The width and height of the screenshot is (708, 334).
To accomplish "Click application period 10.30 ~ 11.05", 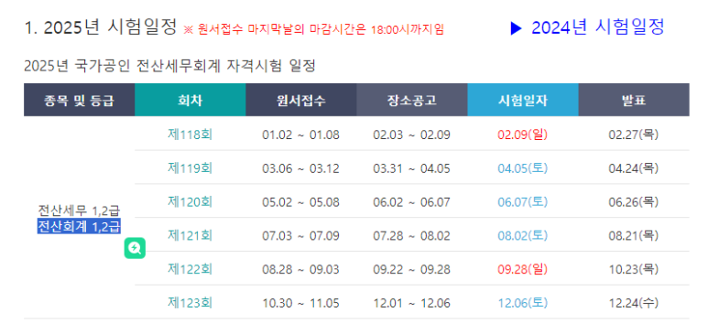I will click(x=300, y=303).
